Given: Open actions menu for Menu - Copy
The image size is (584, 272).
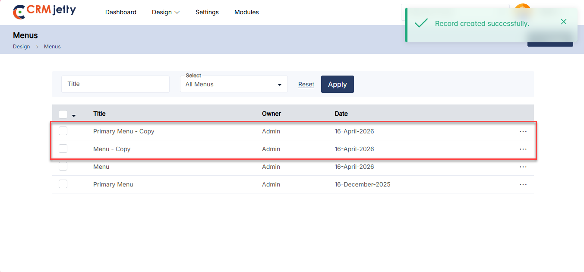Looking at the screenshot, I should click(523, 149).
